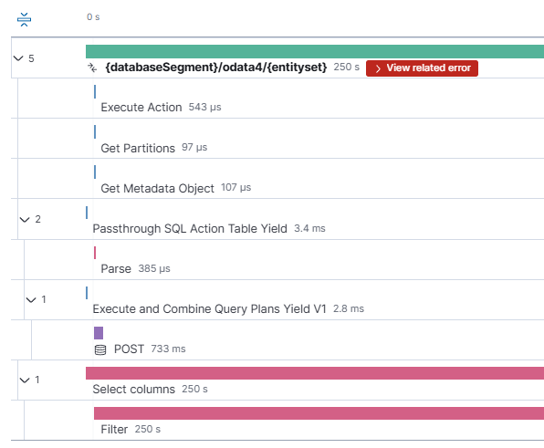Click the chevron icon inside View related error
This screenshot has height=448, width=544.
coord(378,68)
